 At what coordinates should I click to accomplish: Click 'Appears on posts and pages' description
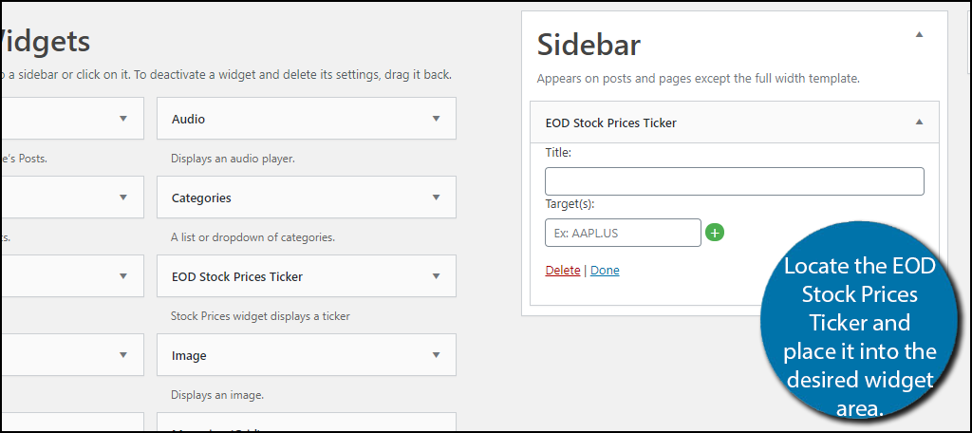pyautogui.click(x=698, y=80)
